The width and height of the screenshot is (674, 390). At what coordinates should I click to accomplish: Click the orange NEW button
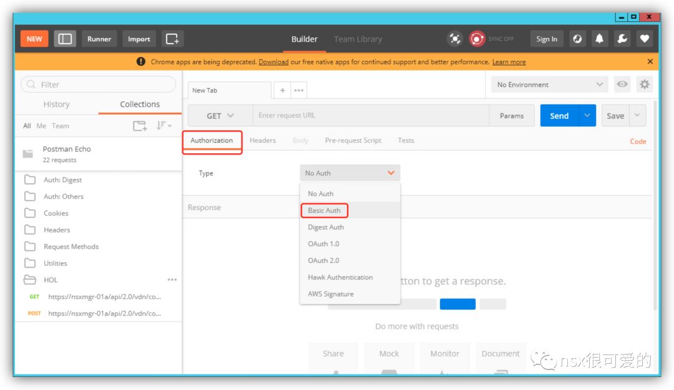(x=34, y=39)
